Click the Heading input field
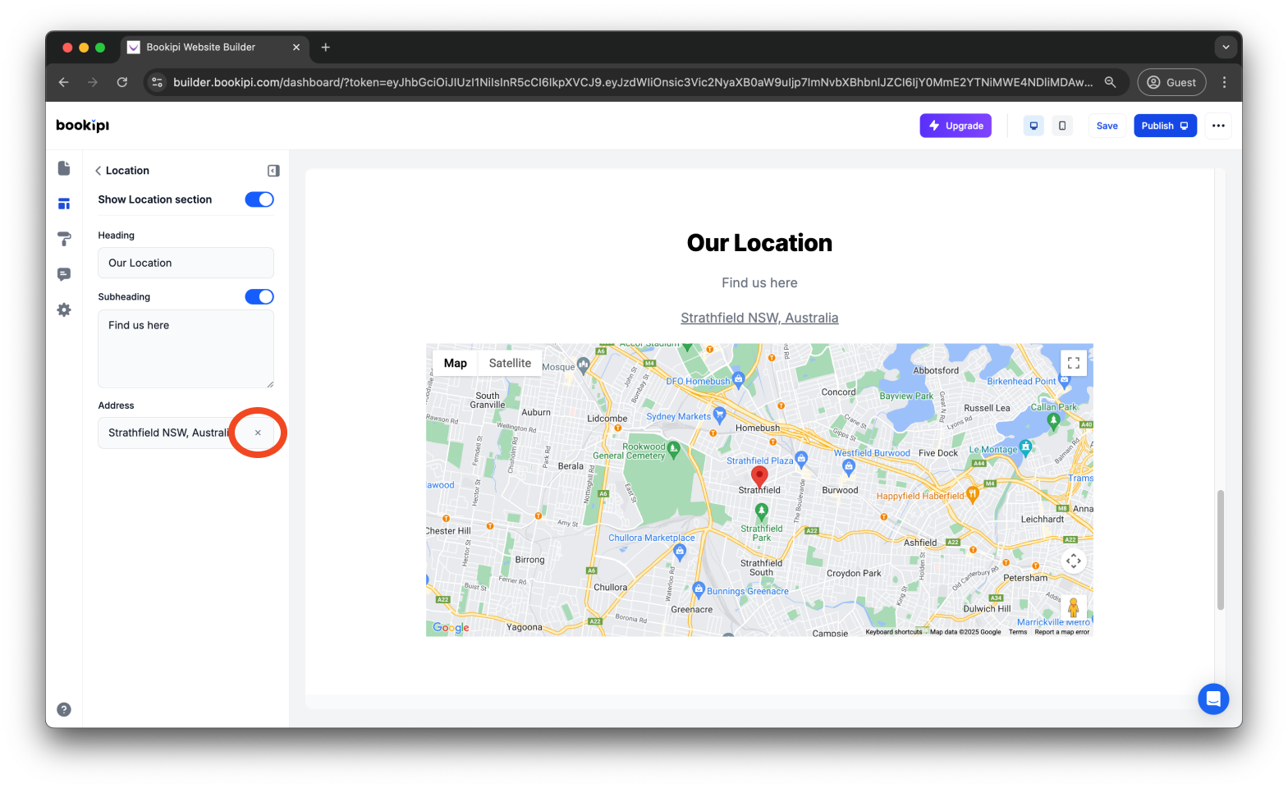This screenshot has height=788, width=1288. [186, 263]
